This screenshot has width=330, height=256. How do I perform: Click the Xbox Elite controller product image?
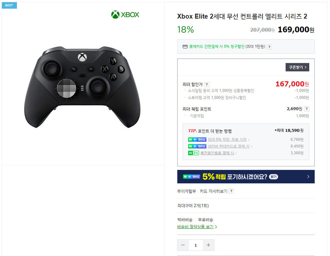pos(82,87)
